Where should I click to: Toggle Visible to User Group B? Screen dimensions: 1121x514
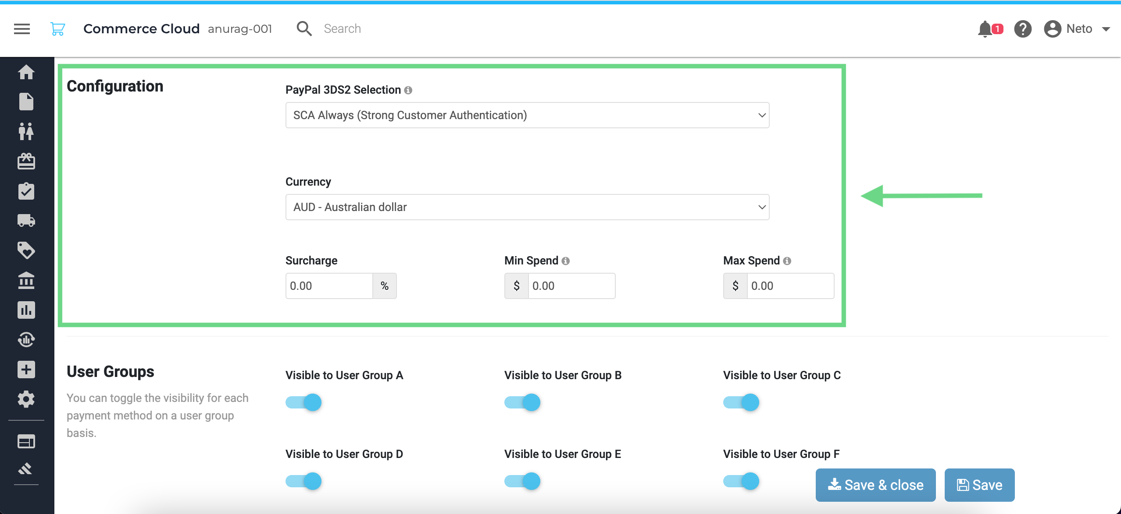(x=522, y=402)
